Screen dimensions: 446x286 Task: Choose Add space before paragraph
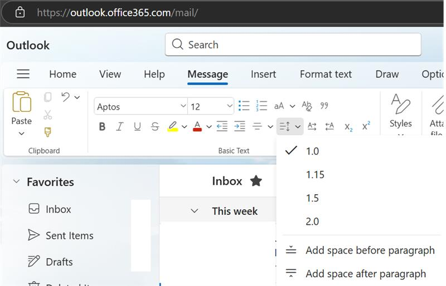[361, 250]
